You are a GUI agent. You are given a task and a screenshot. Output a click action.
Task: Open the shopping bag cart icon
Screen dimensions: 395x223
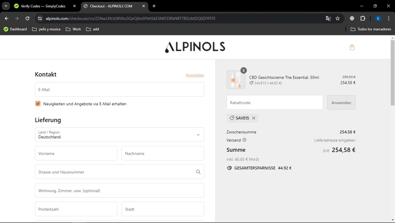coord(352,47)
